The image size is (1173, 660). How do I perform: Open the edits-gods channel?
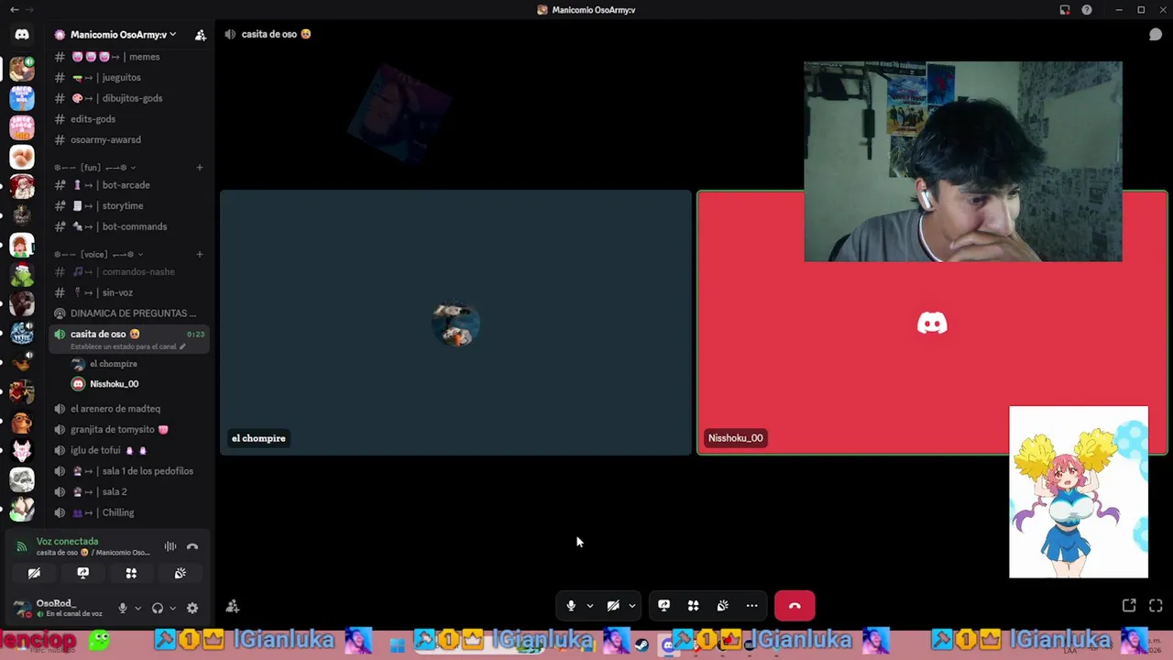click(130, 119)
